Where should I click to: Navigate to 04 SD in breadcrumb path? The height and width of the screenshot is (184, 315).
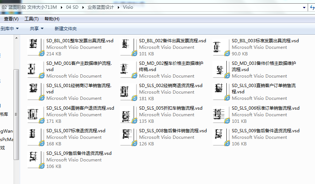pos(72,7)
